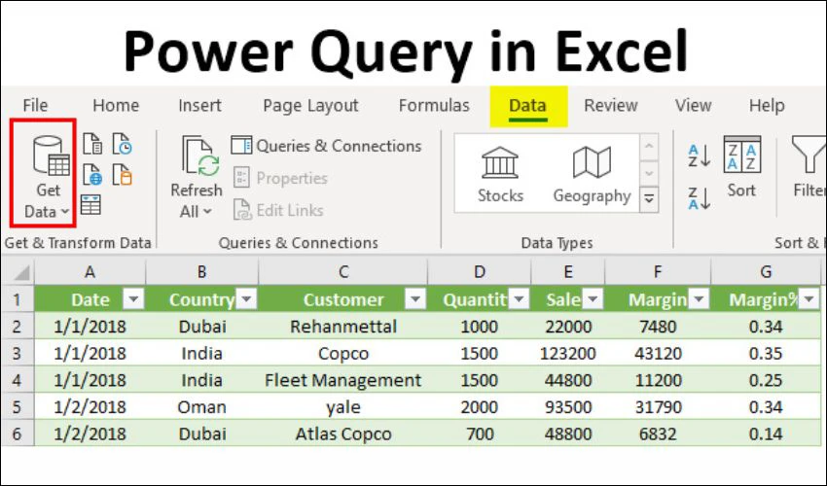Click the margin value 7480

[x=658, y=327]
